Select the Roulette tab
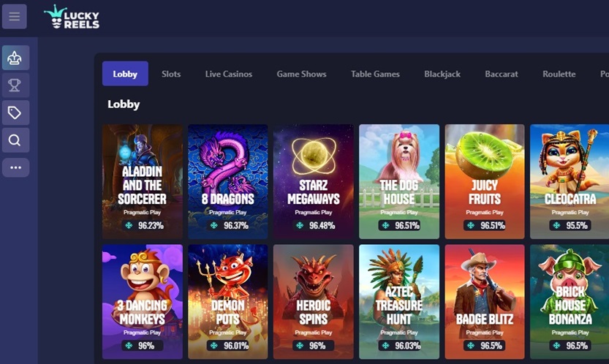This screenshot has width=609, height=364. 559,74
